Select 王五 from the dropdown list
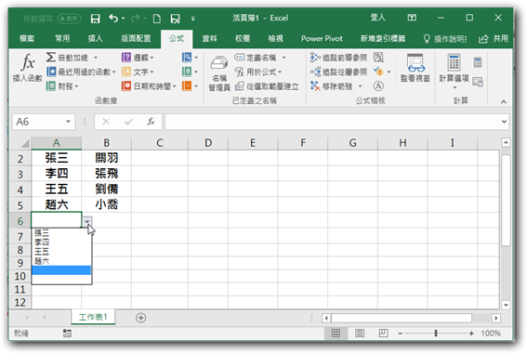The height and width of the screenshot is (354, 527). coord(61,252)
